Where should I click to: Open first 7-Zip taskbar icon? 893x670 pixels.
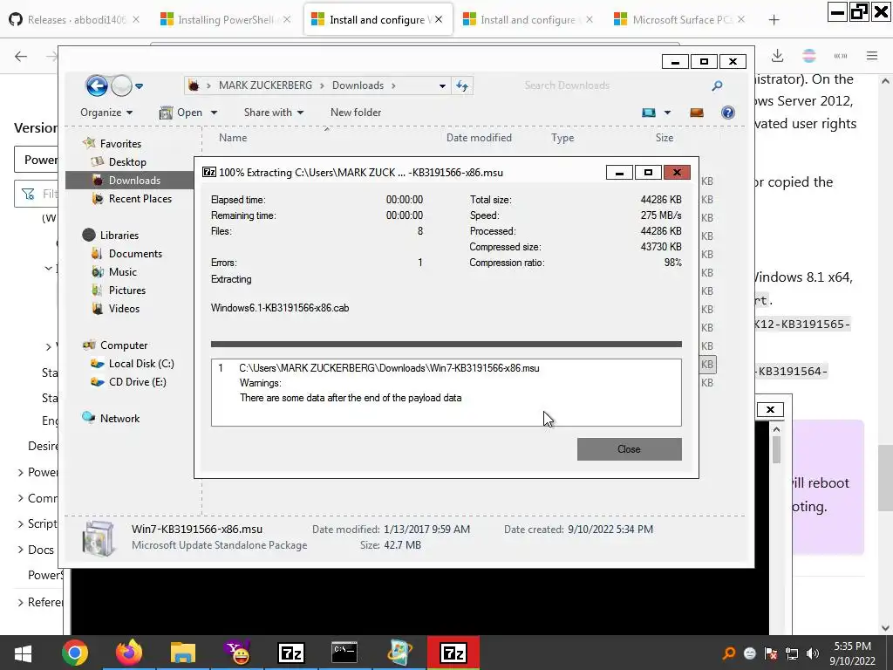pos(291,653)
